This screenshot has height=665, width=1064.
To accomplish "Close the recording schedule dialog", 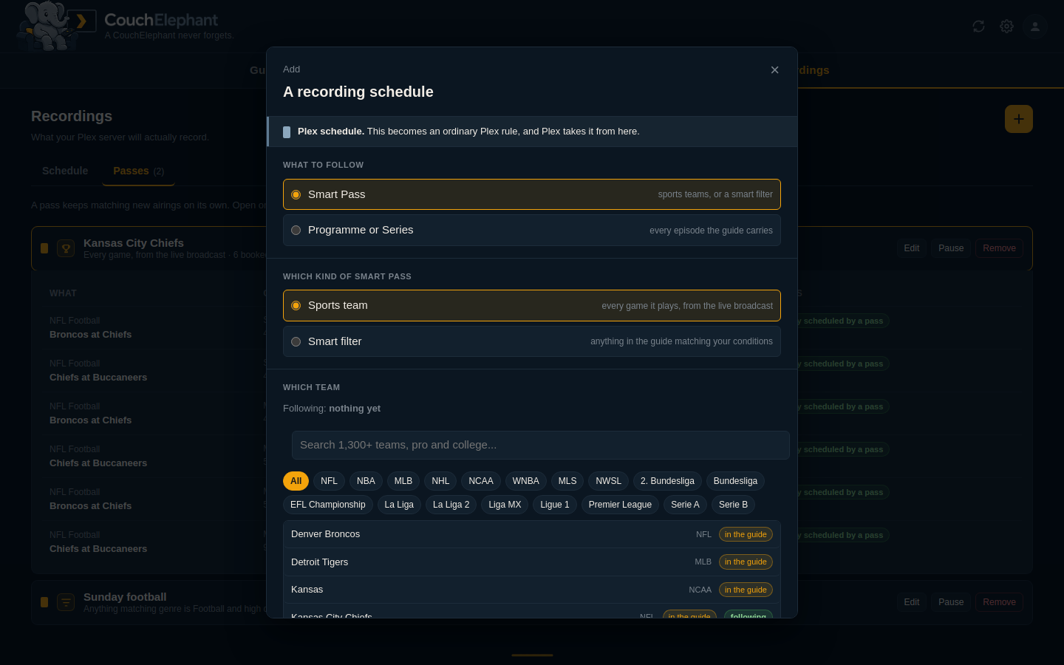I will click(x=774, y=70).
